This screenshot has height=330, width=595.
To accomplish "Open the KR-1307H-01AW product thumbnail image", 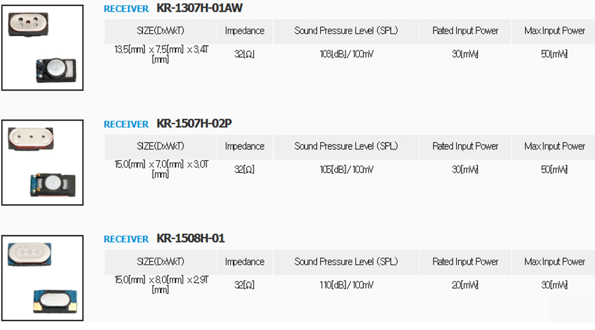I will [42, 48].
